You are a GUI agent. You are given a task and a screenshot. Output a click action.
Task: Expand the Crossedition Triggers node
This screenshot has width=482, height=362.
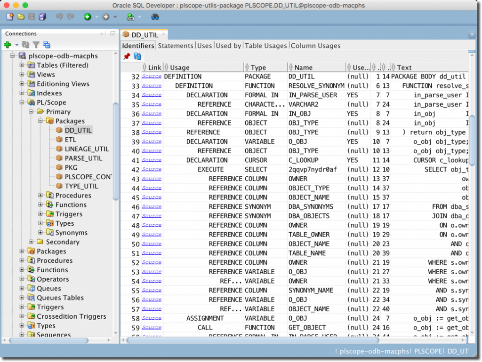point(22,316)
